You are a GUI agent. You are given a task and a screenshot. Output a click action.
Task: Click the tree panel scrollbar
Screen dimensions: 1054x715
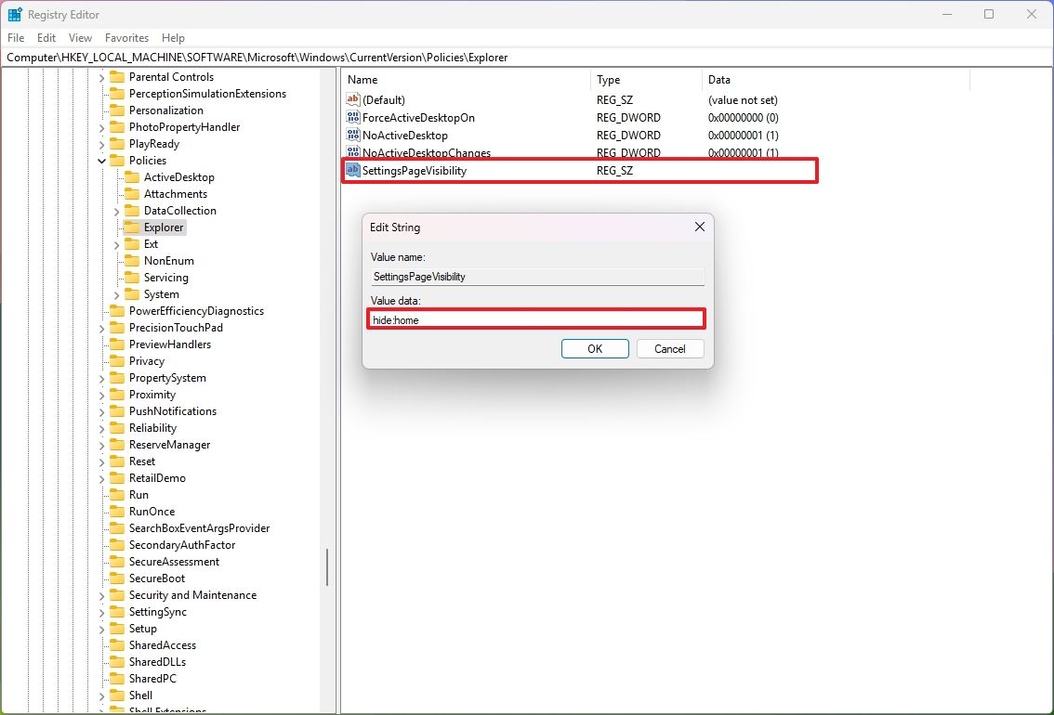pos(327,568)
